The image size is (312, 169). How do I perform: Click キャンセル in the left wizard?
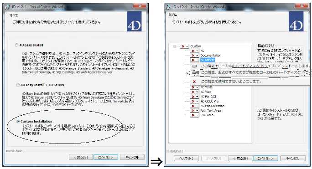pos(132,157)
